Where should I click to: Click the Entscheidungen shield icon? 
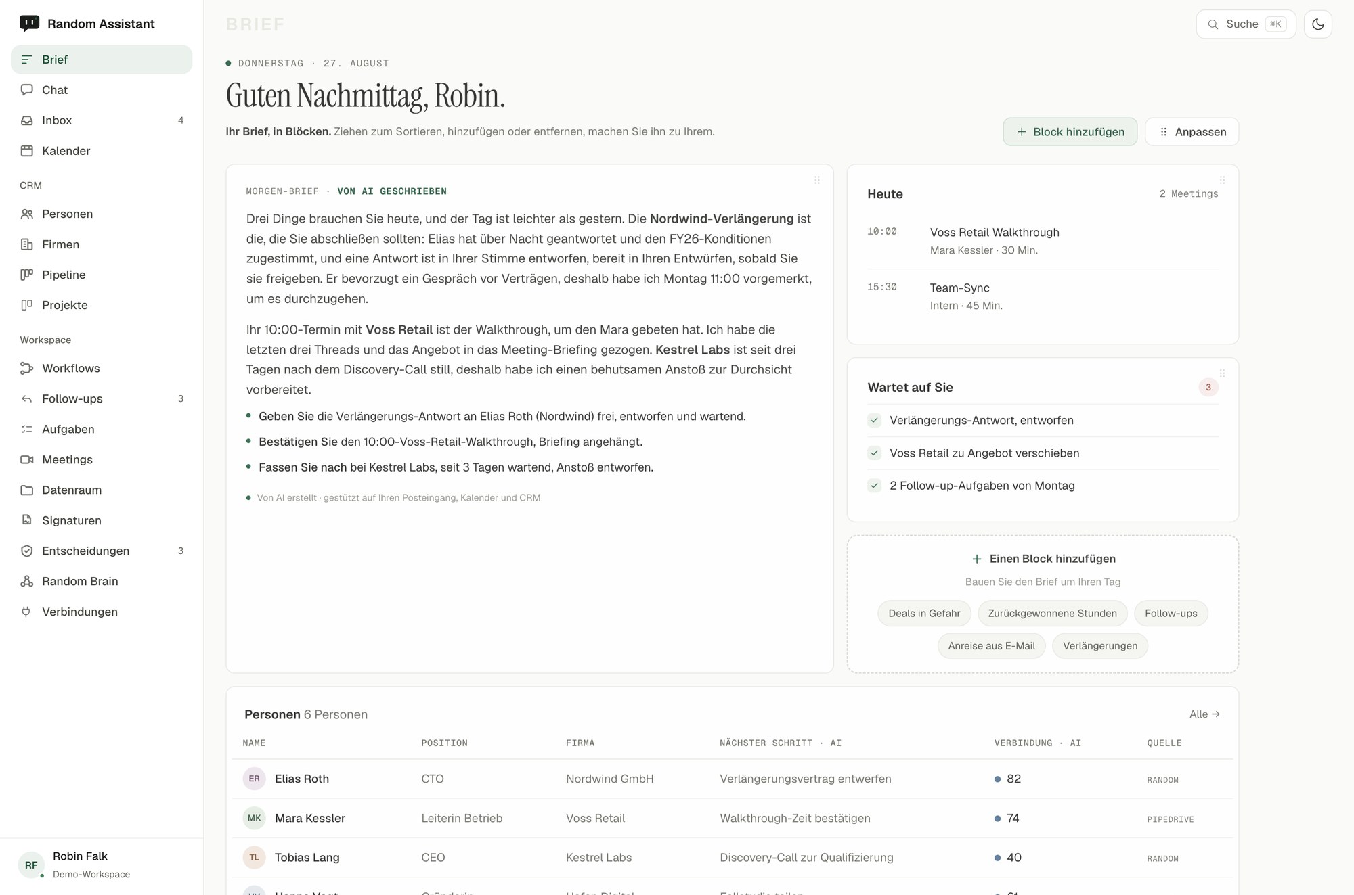coord(27,551)
